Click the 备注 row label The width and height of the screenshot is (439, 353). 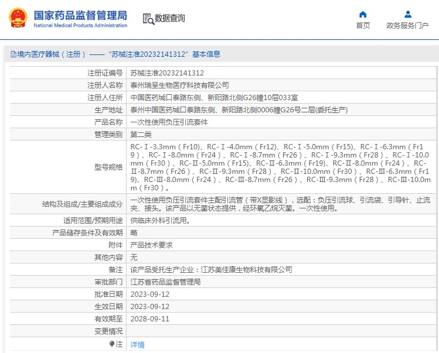coord(115,270)
